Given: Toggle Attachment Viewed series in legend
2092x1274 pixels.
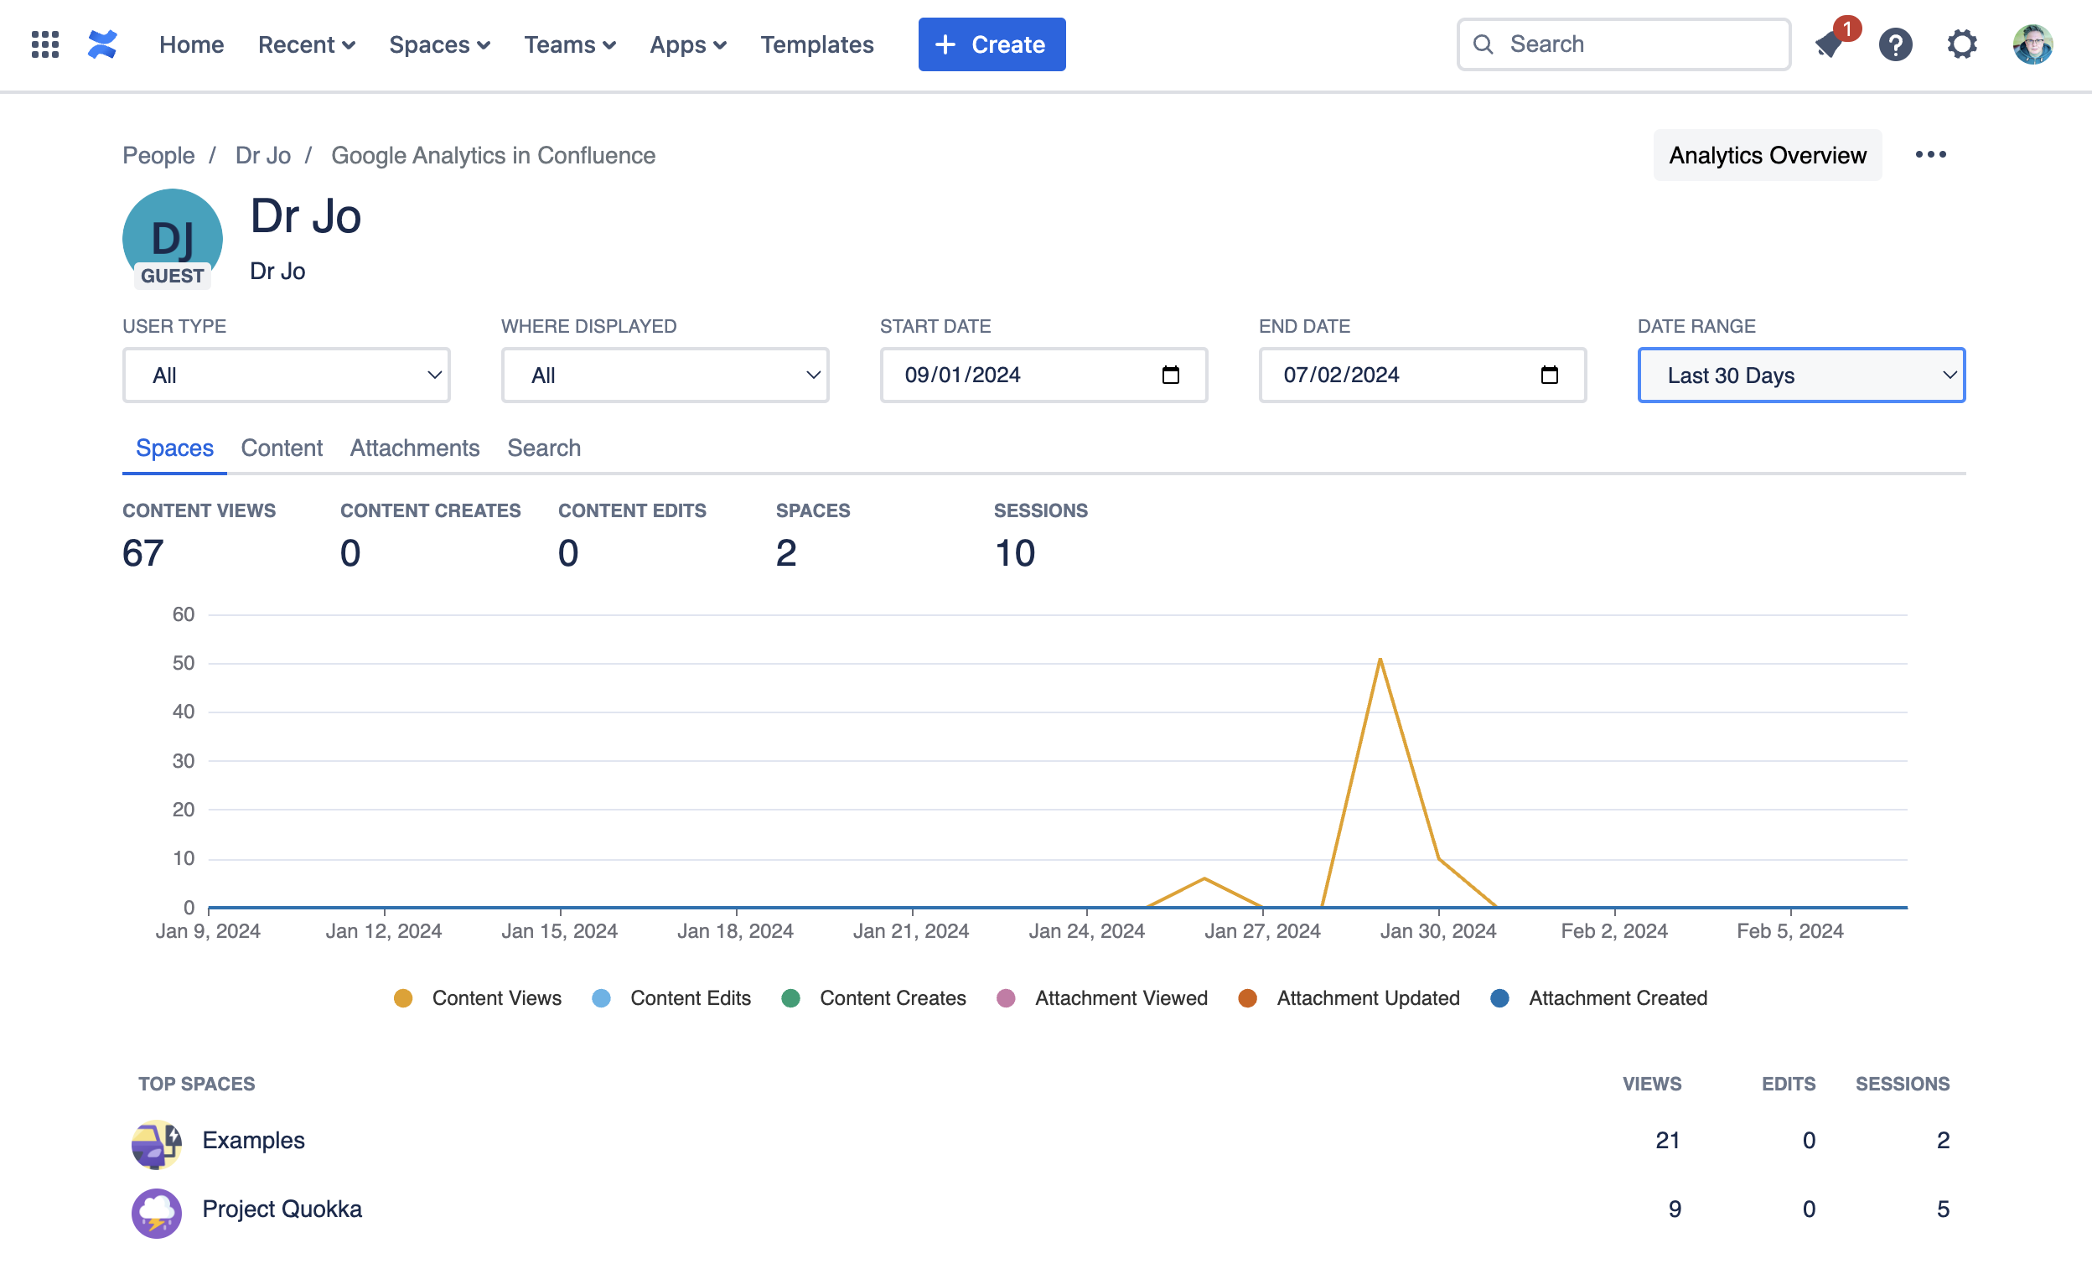Looking at the screenshot, I should tap(1120, 998).
